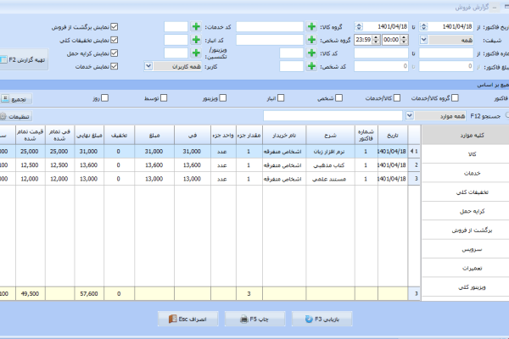The height and width of the screenshot is (339, 509).
Task: Click the invoice end date stepper
Action: (x=359, y=26)
